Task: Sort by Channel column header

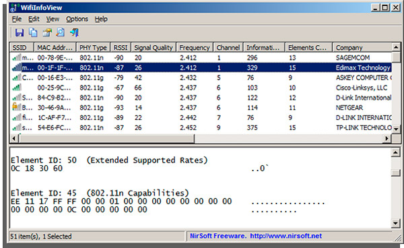Action: coord(228,48)
